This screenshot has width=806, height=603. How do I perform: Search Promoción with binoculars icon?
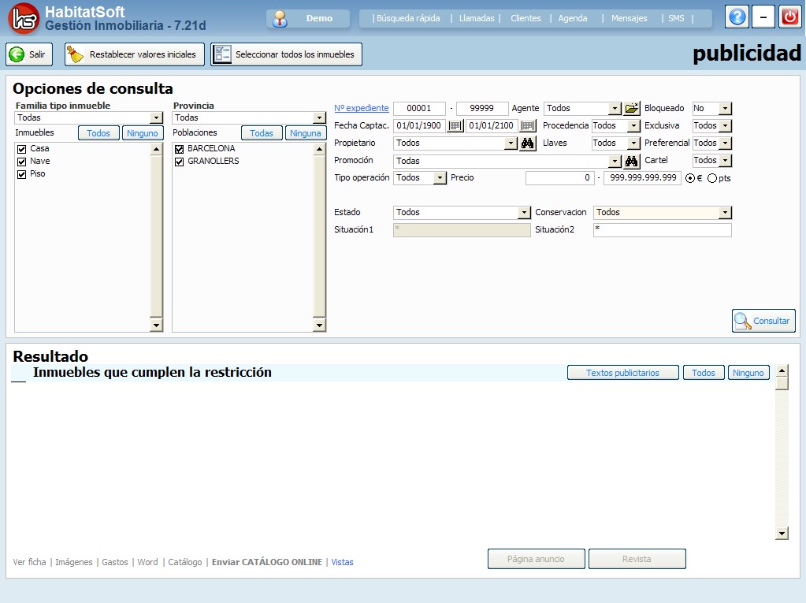631,162
